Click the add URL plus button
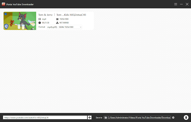The width and height of the screenshot is (191, 122). coord(89,117)
